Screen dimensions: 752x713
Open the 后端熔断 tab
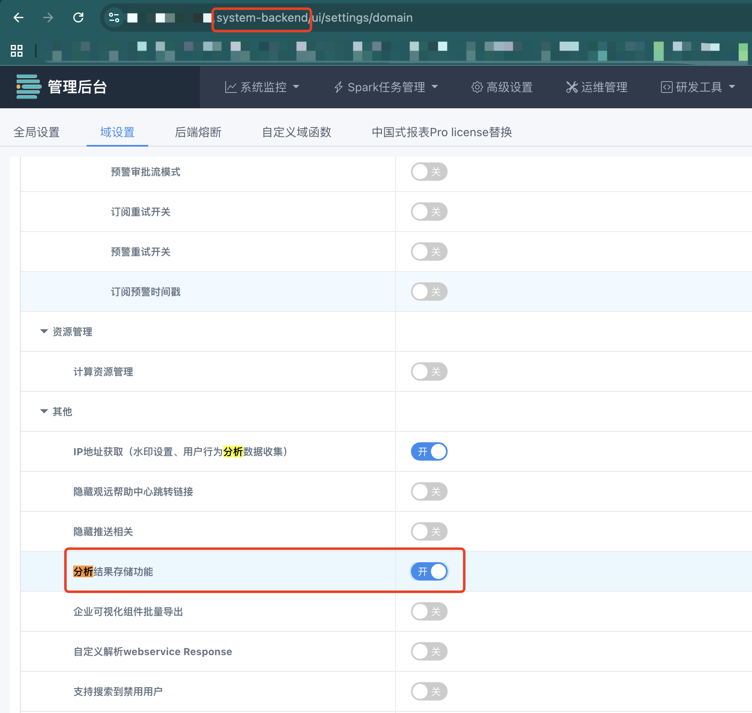[x=198, y=132]
